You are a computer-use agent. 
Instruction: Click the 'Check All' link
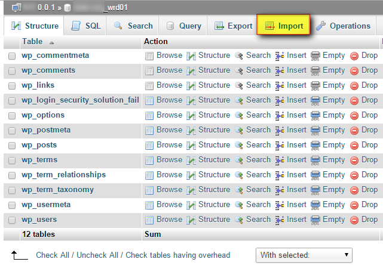[x=55, y=255]
